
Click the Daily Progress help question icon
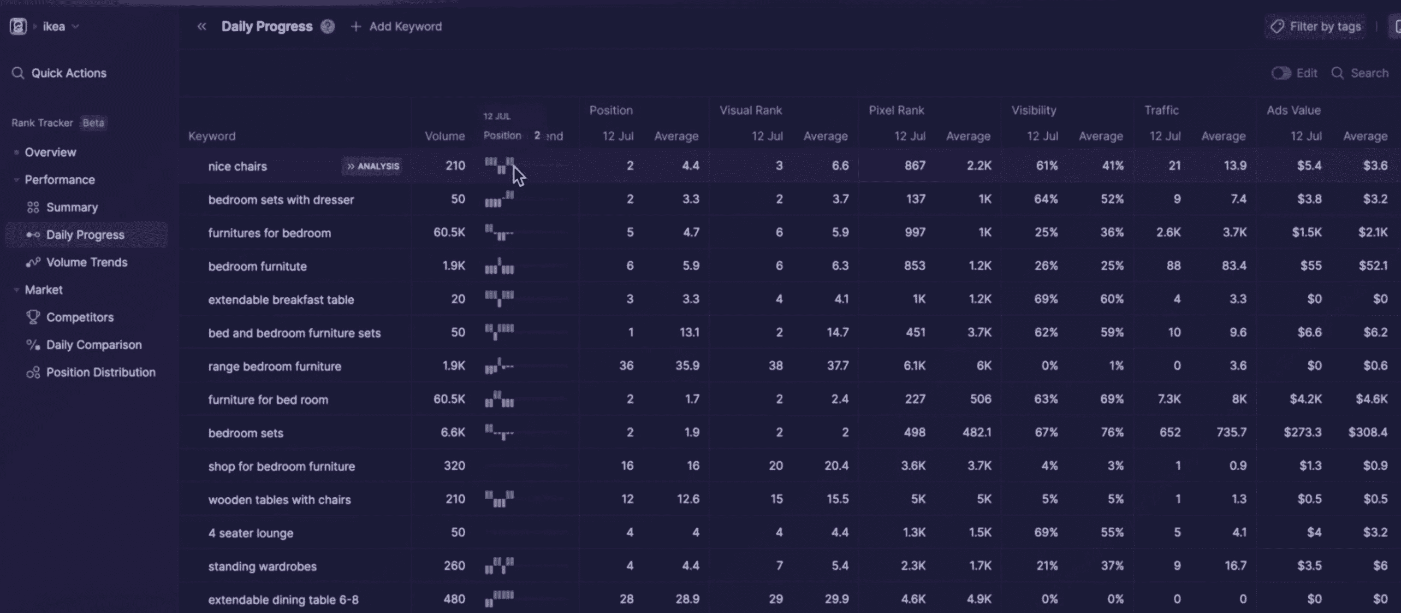(x=327, y=26)
